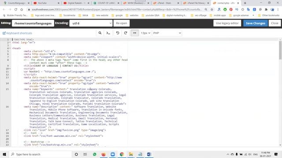Image resolution: width=282 pixels, height=158 pixels.
Task: Open the Windows Start menu
Action: 4,154
